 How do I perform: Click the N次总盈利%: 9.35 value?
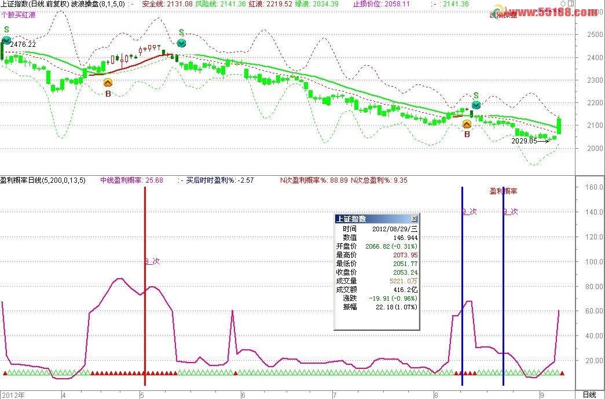tap(379, 180)
